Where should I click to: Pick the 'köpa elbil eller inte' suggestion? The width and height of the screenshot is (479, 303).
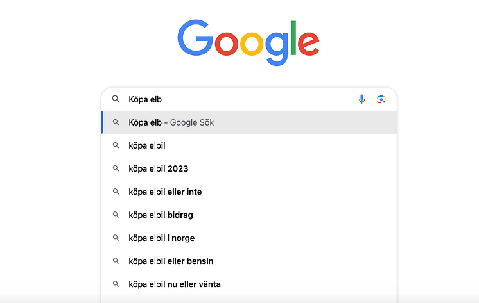[249, 192]
